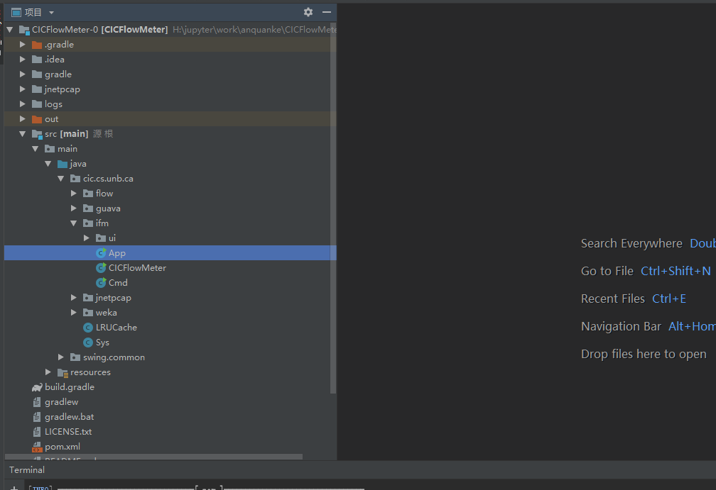Select the App class in tree
The width and height of the screenshot is (716, 490).
pyautogui.click(x=116, y=253)
